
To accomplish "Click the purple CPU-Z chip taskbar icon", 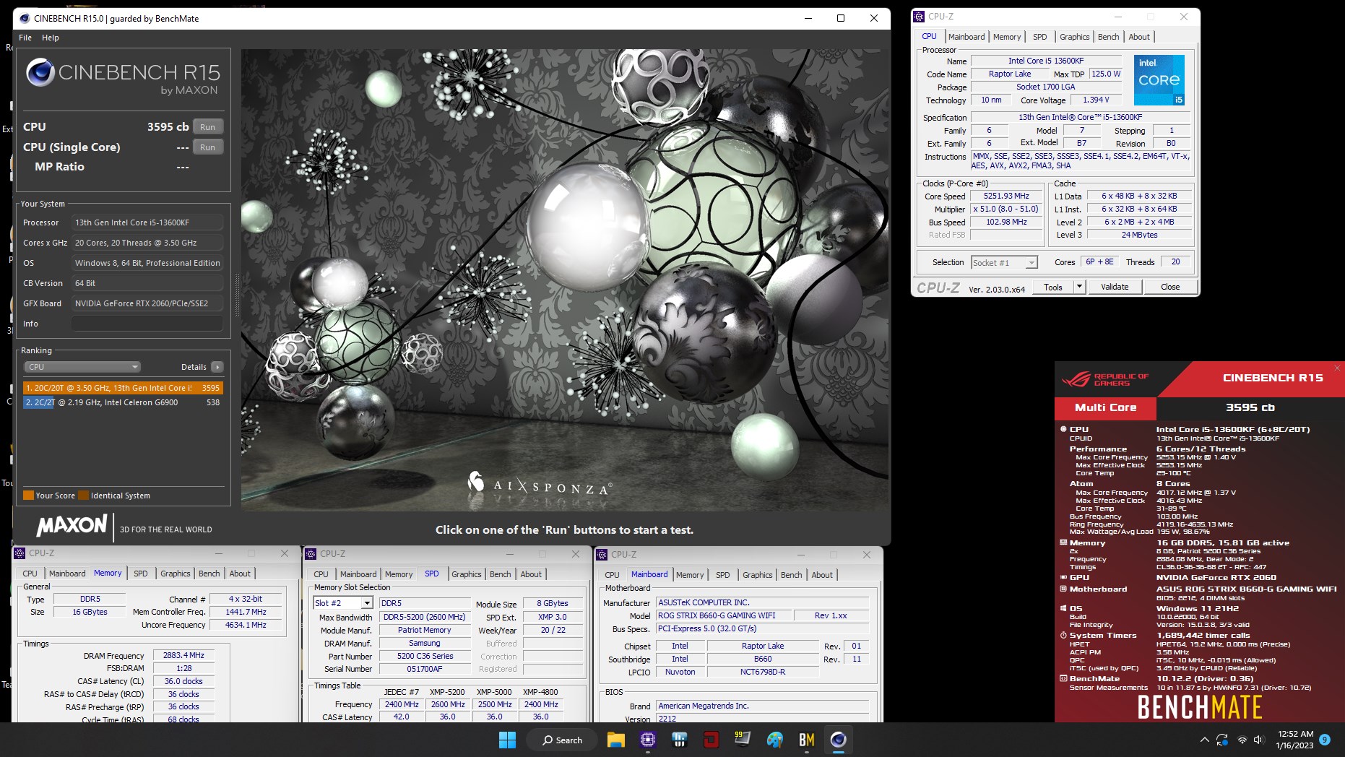I will click(648, 740).
